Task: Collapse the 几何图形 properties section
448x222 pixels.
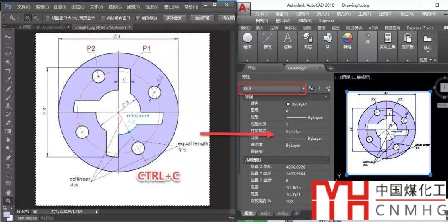Action: pos(326,160)
